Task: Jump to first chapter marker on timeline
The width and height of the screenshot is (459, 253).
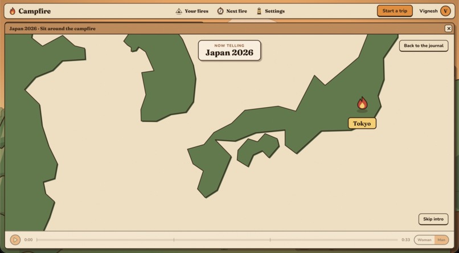Action: (x=174, y=240)
